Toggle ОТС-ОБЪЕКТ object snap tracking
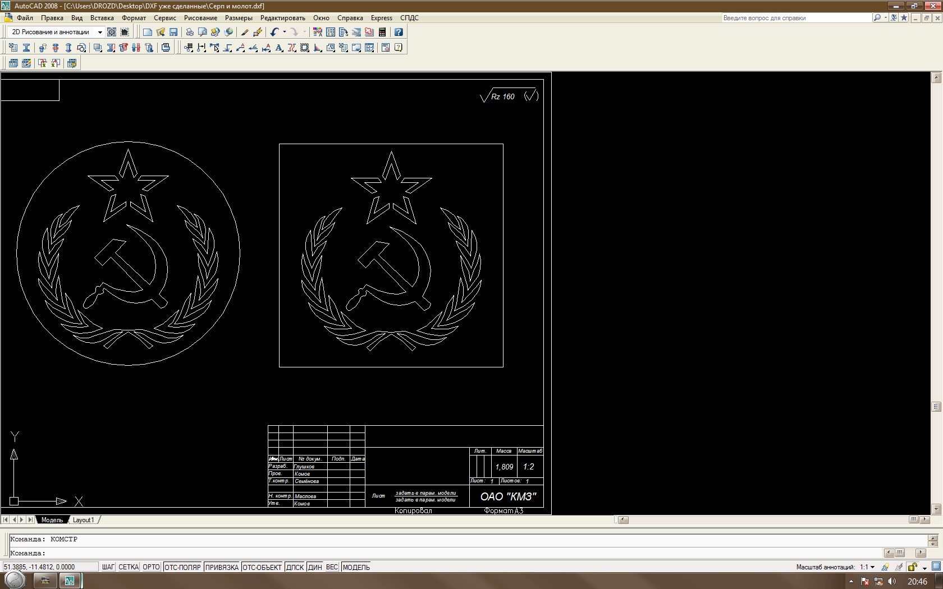This screenshot has width=943, height=589. tap(262, 567)
